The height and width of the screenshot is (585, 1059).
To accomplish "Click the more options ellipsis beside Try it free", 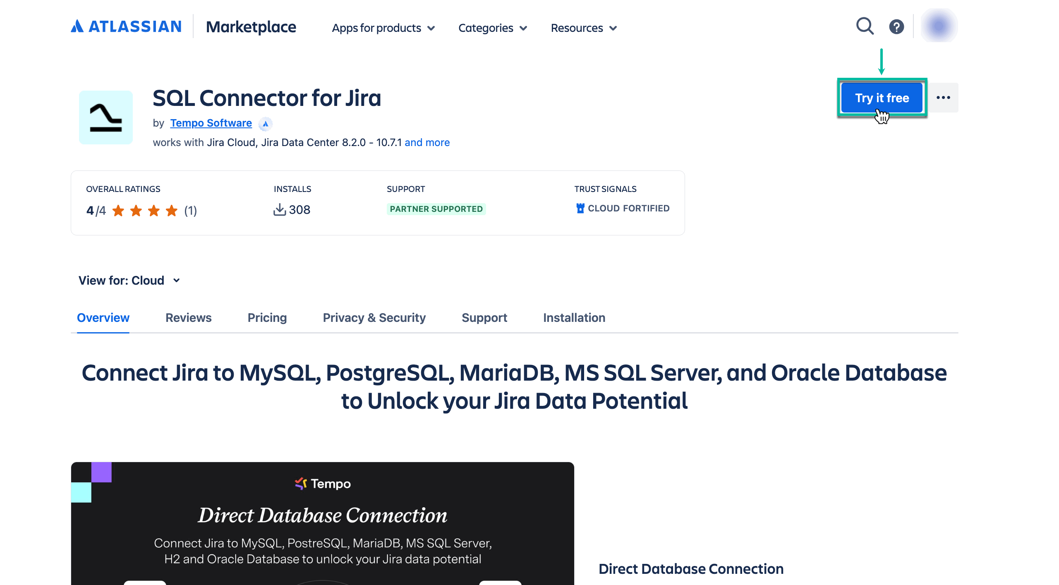I will point(944,97).
